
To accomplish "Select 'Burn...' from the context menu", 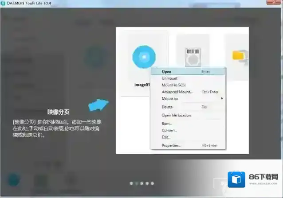I will pos(167,124).
